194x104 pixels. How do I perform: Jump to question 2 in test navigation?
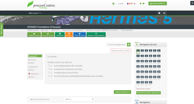click(x=142, y=51)
